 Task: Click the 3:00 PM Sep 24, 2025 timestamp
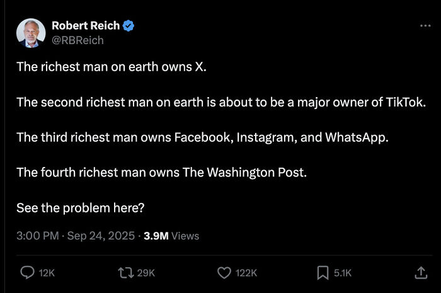pos(76,236)
